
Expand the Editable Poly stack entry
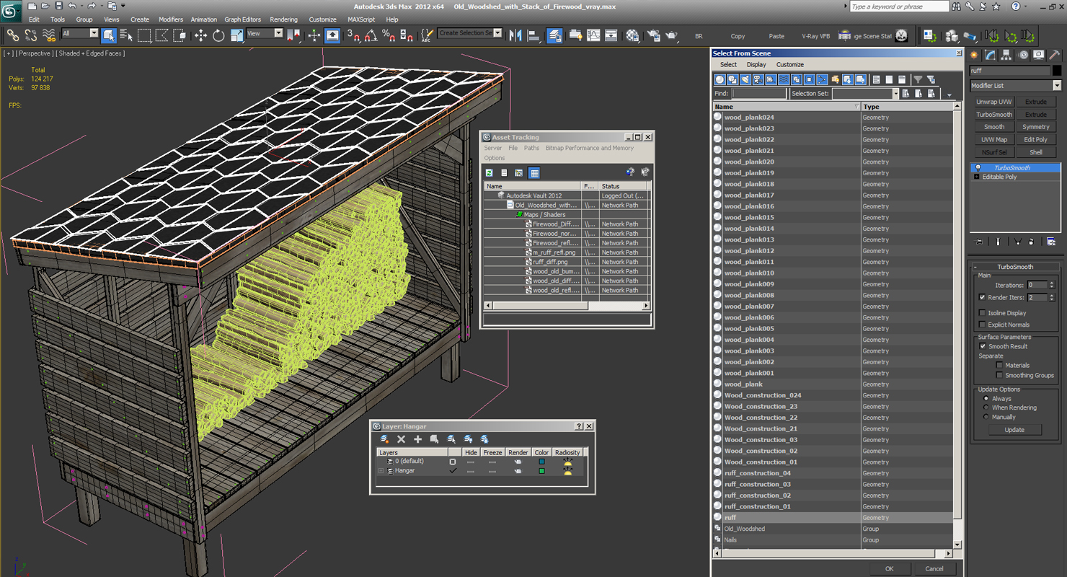977,177
